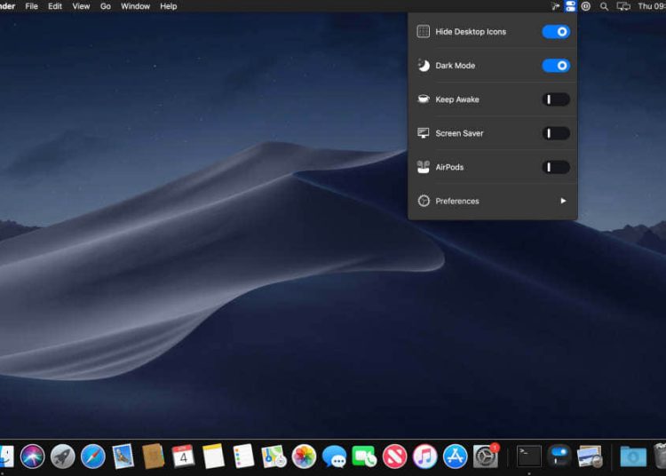Open Photos app in the dock

(304, 456)
